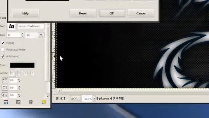
Task: Dismiss dialog with Cancel button
Action: click(141, 13)
